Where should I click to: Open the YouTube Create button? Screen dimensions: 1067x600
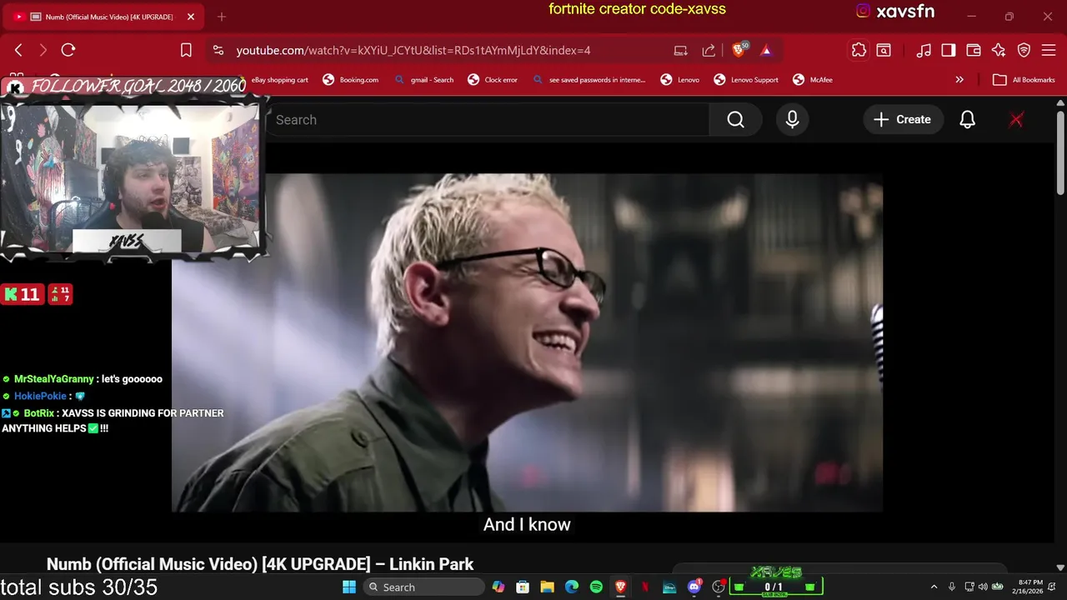tap(903, 120)
